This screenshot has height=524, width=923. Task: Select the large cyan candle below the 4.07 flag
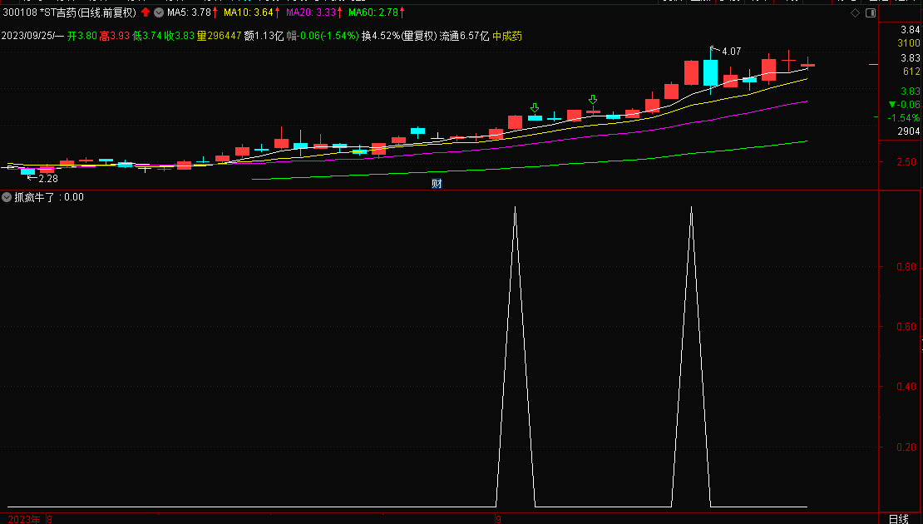point(710,73)
